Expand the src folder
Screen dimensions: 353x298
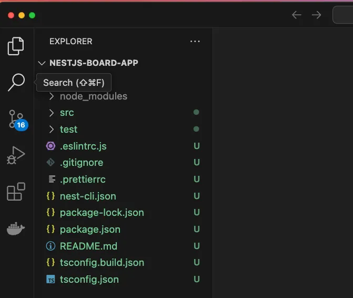(67, 113)
